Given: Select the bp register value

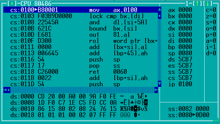Looking at the screenshot, I should click(x=185, y=47).
